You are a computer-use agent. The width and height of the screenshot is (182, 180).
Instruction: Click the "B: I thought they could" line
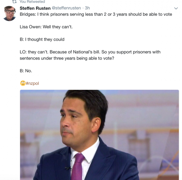42,39
